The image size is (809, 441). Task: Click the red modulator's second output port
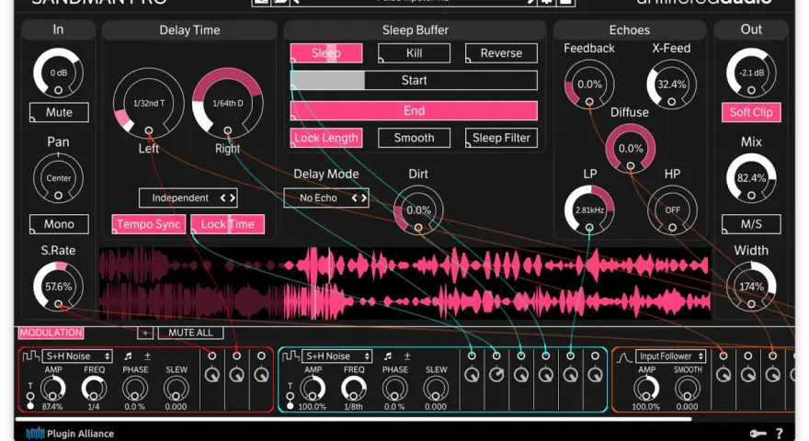click(x=237, y=356)
